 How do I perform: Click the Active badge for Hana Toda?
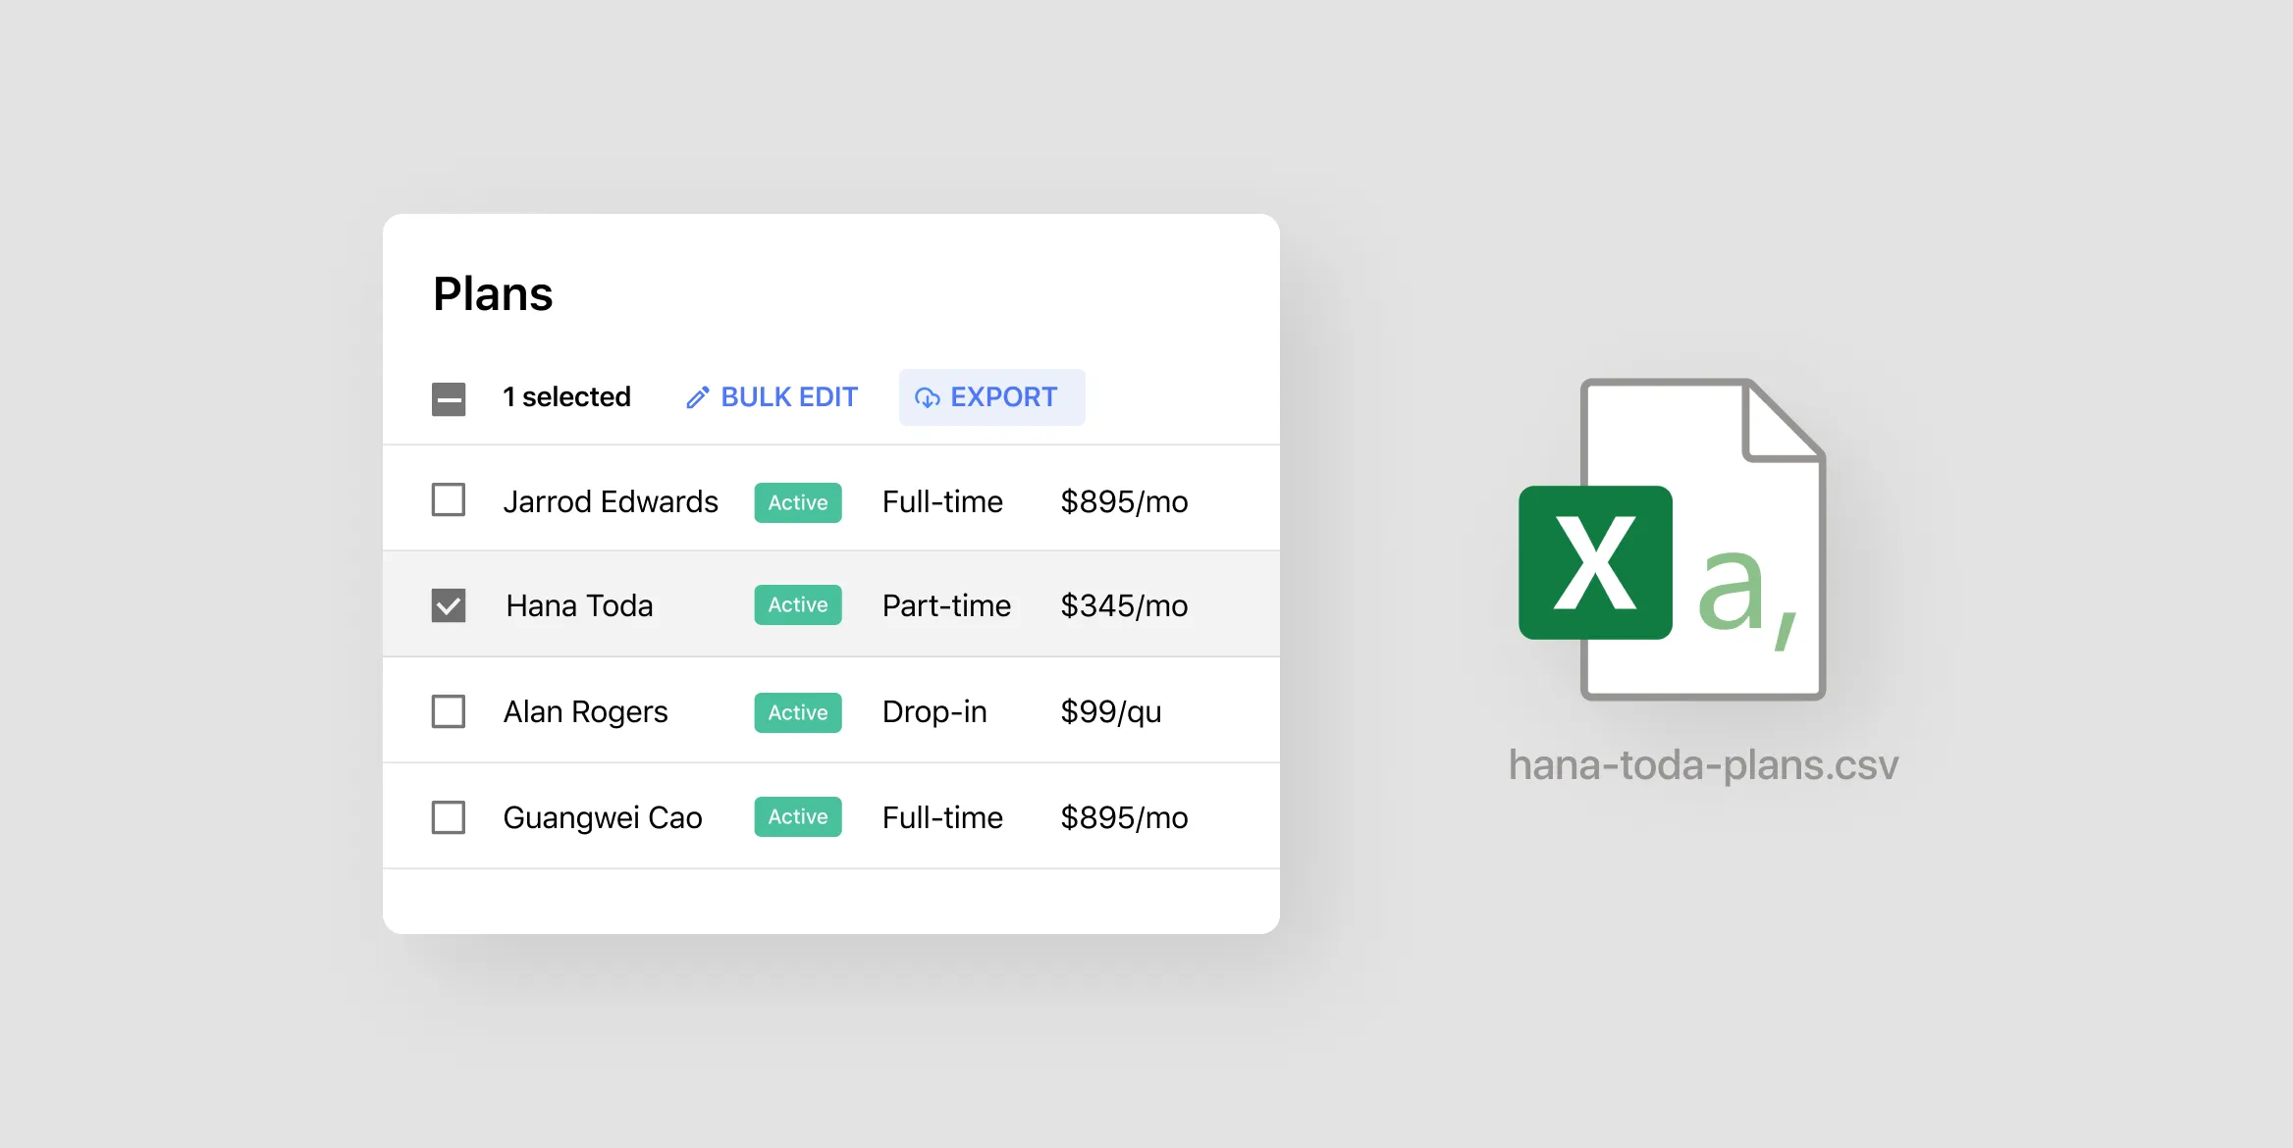(798, 605)
